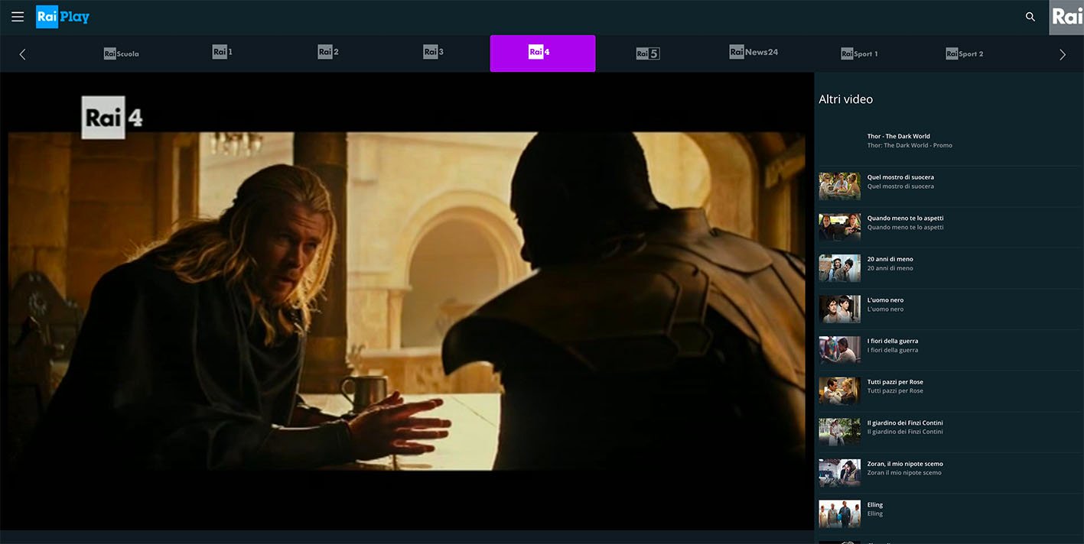Click the Quando meno te lo aspetti title

click(x=906, y=219)
